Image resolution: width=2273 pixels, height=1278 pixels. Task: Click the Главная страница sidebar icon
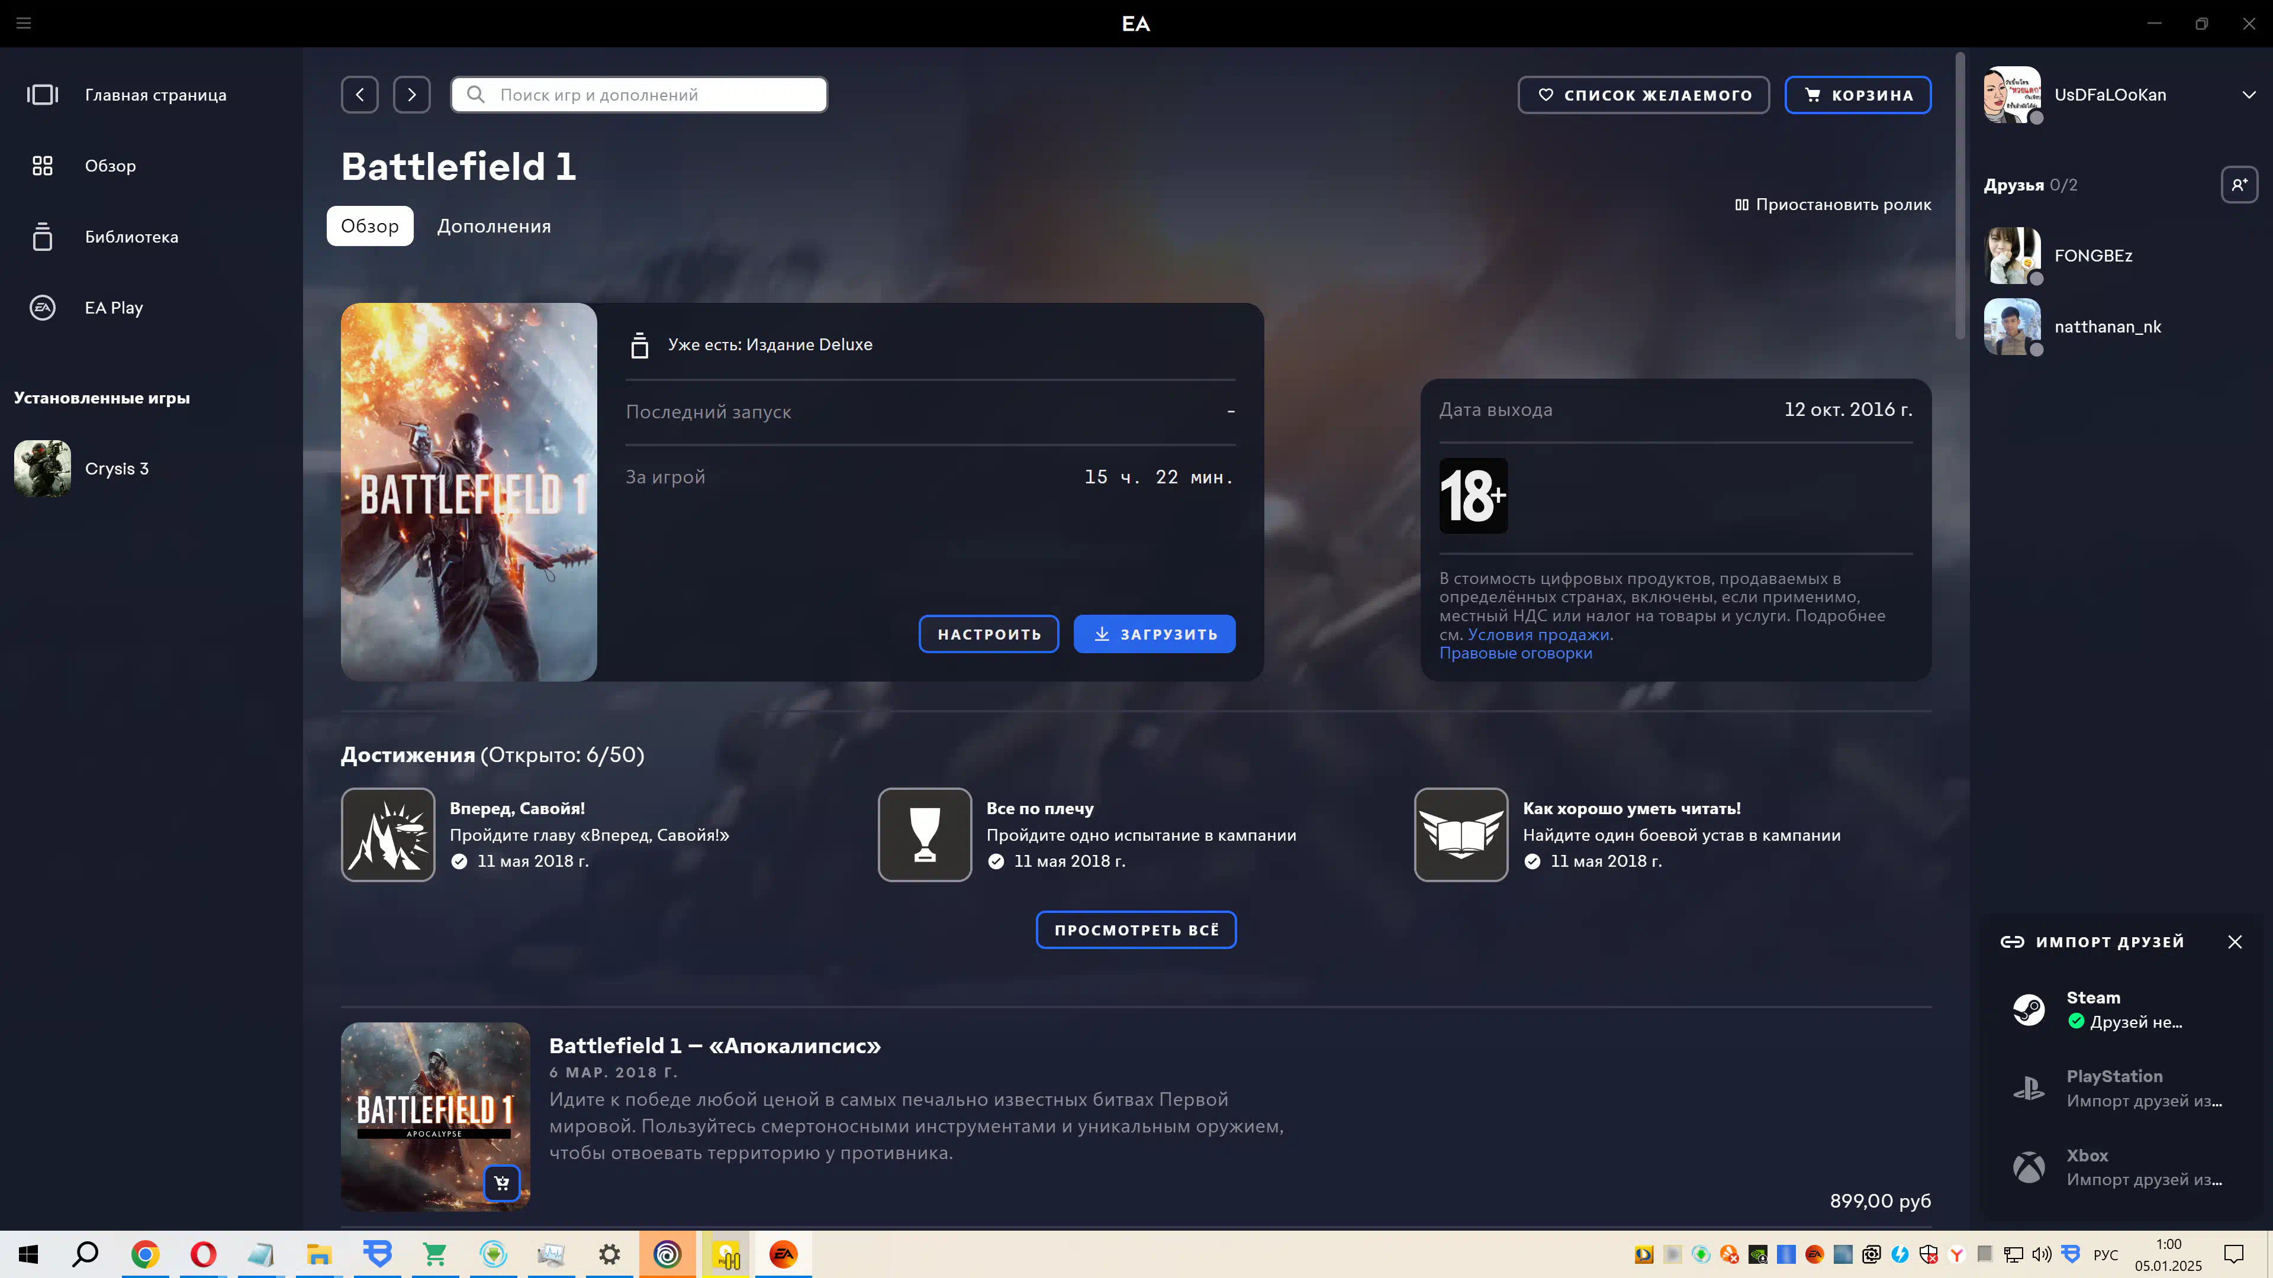tap(43, 95)
